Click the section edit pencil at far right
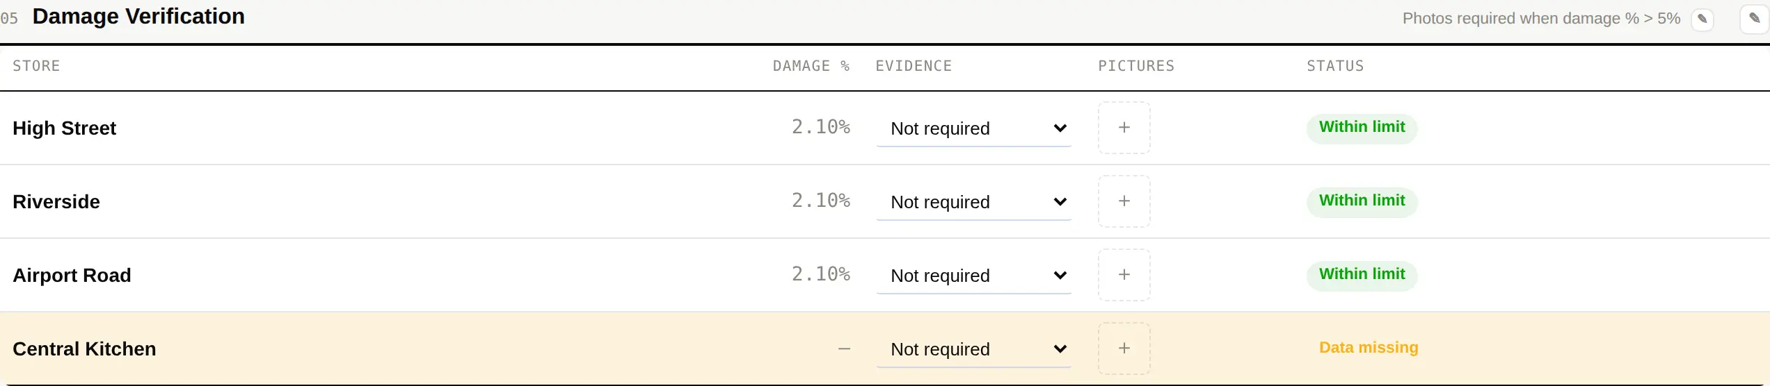The width and height of the screenshot is (1770, 386). click(1755, 19)
